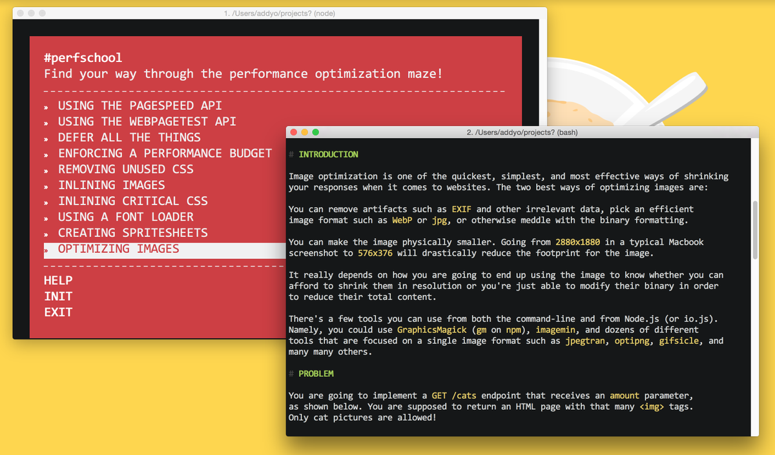The width and height of the screenshot is (775, 455).
Task: Select "CREATING SPRITESHEETS"
Action: click(x=132, y=232)
